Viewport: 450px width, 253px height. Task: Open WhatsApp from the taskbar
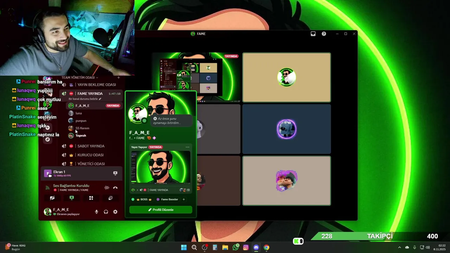pyautogui.click(x=236, y=247)
